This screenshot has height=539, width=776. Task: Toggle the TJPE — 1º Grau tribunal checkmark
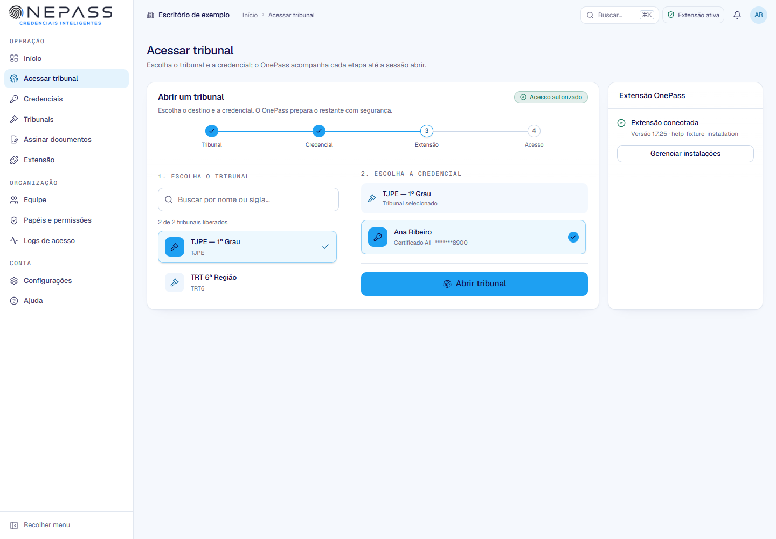[325, 247]
